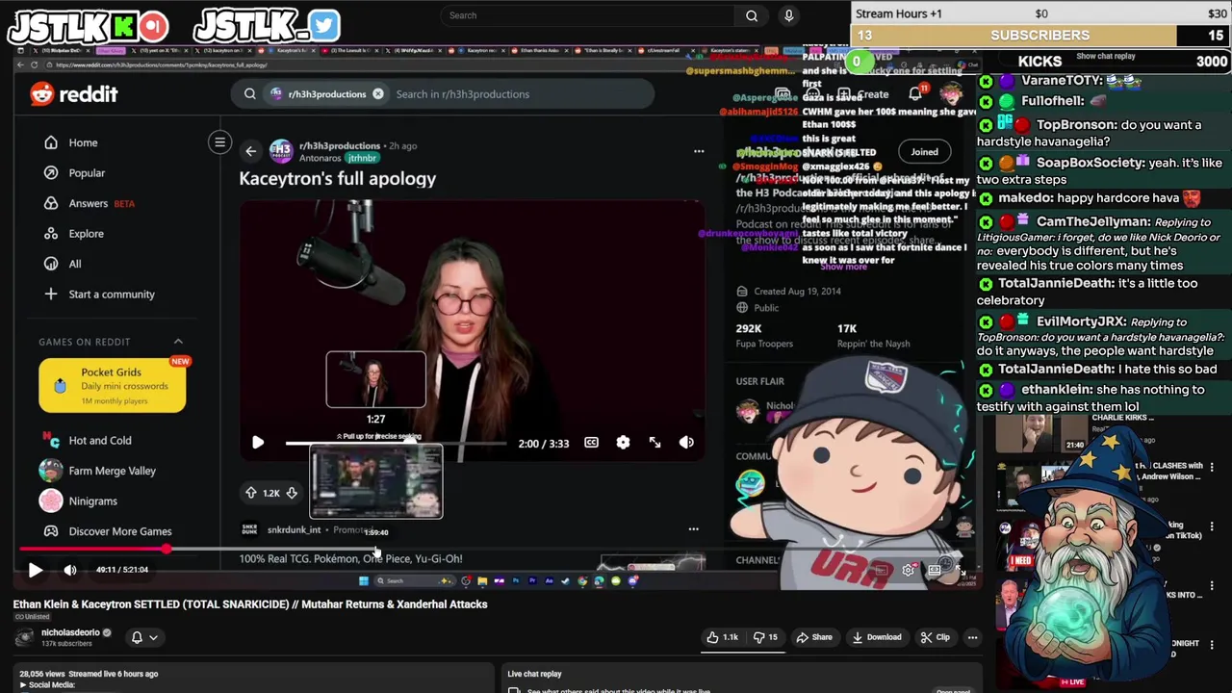The width and height of the screenshot is (1232, 693).
Task: Like the video with 1.1k likes
Action: click(722, 637)
